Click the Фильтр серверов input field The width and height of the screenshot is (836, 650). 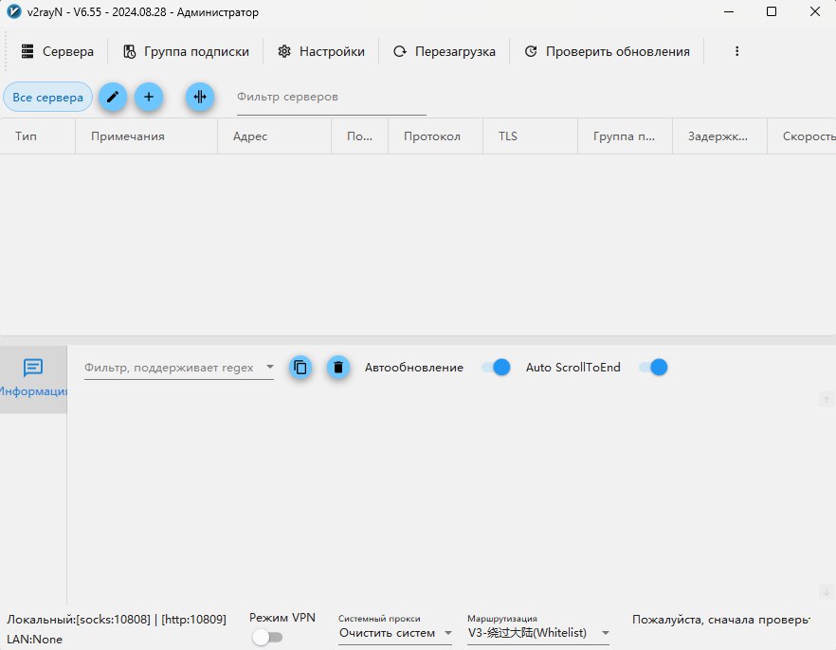318,97
